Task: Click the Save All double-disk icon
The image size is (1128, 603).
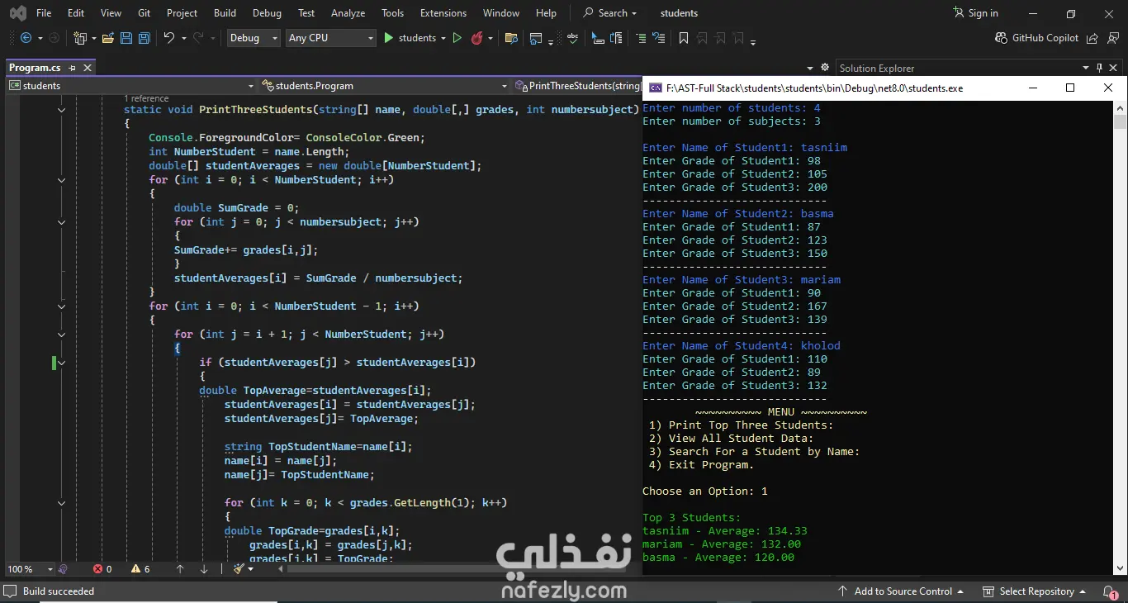Action: tap(145, 38)
